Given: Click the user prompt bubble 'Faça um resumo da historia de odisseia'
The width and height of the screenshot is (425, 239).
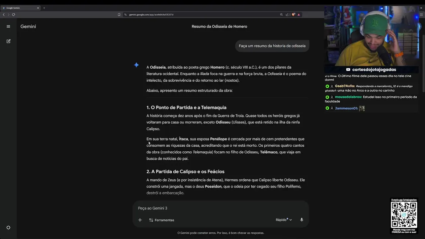Looking at the screenshot, I should pos(272,46).
